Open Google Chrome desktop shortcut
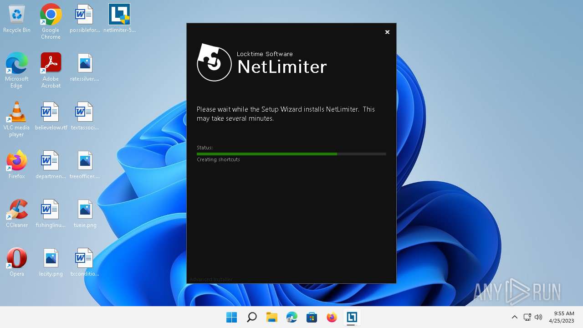 (51, 21)
